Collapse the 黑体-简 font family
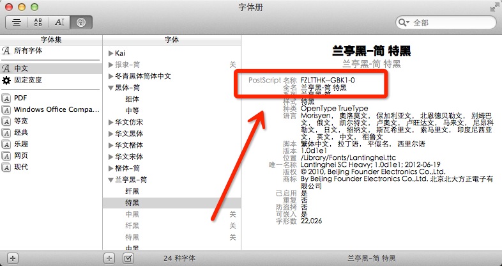The image size is (502, 266). coord(110,88)
